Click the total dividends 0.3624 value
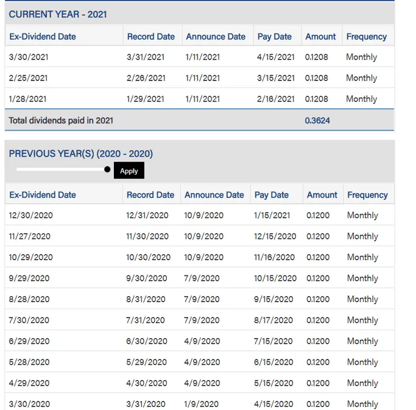 (317, 121)
